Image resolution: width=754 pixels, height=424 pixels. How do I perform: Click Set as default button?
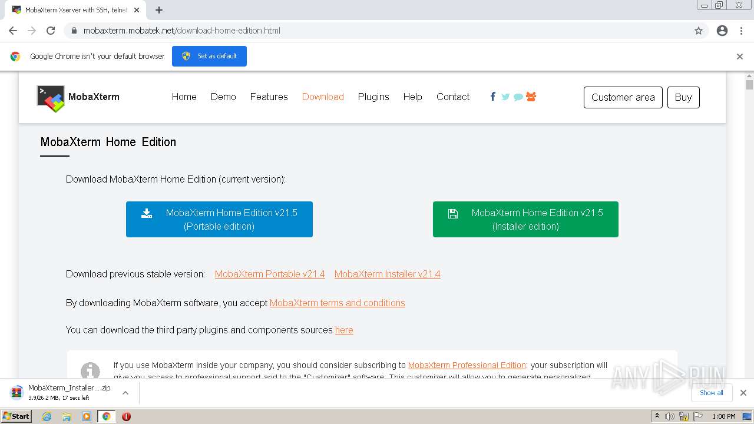209,56
